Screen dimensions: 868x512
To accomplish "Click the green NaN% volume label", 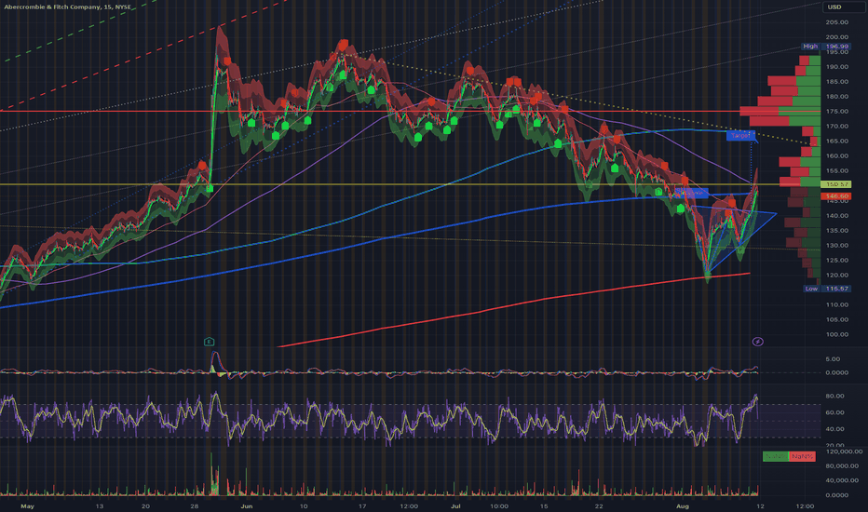I will click(x=776, y=456).
